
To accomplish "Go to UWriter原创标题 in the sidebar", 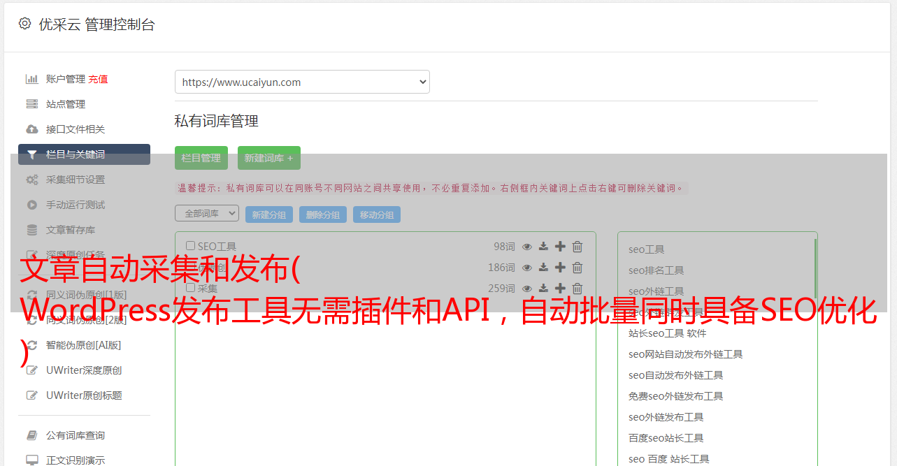I will tap(84, 395).
